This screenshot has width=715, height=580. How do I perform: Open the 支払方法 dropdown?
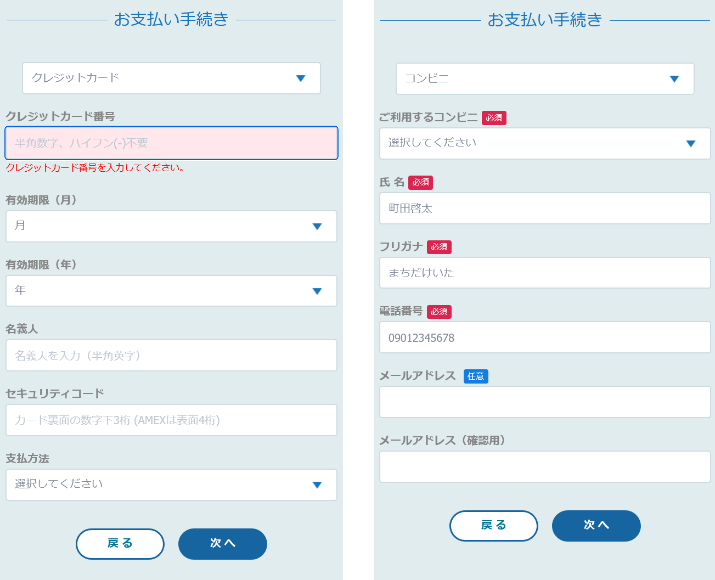(171, 485)
